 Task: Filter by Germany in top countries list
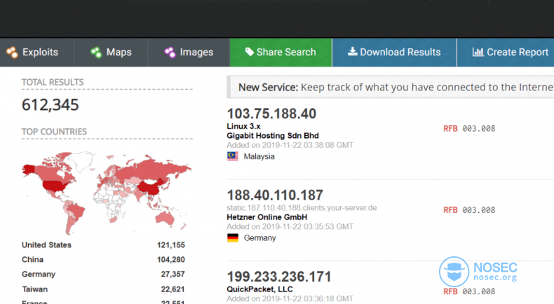tap(39, 275)
